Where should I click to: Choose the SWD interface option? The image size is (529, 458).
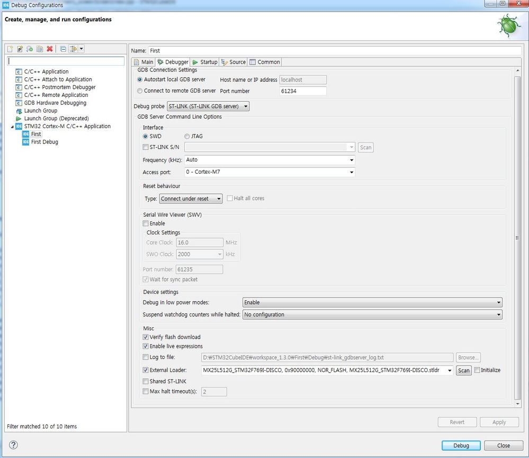pyautogui.click(x=146, y=136)
